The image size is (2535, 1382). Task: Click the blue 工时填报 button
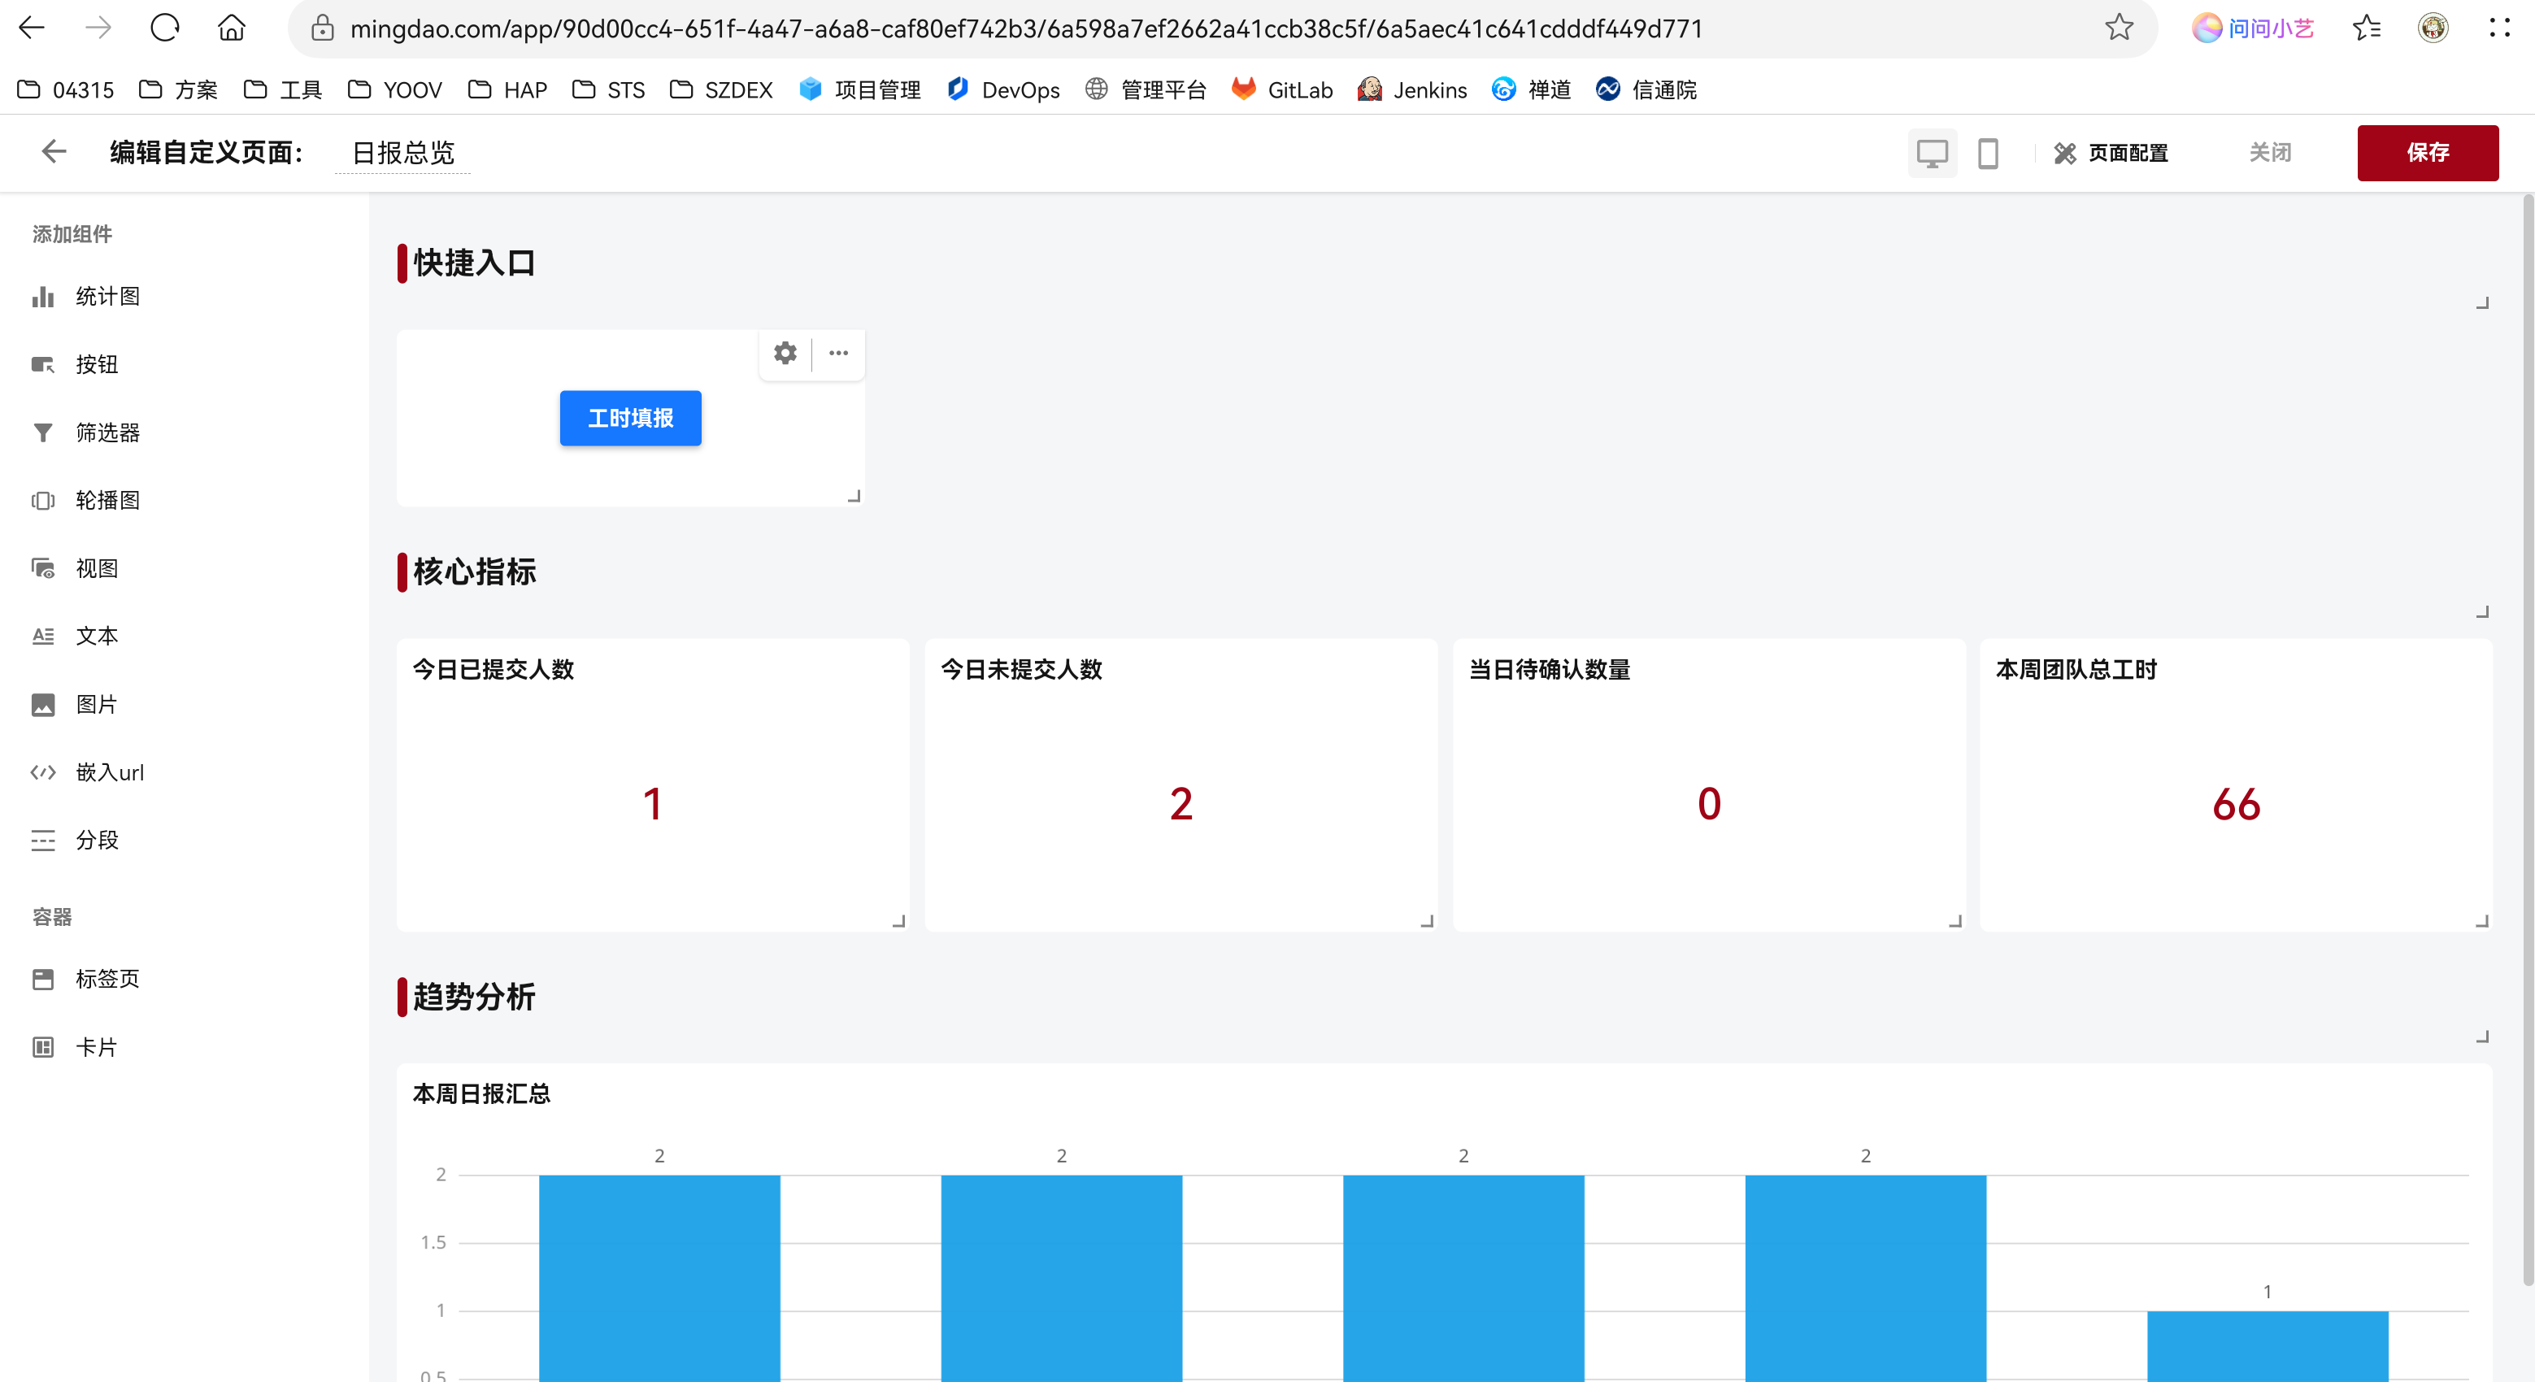[x=631, y=419]
